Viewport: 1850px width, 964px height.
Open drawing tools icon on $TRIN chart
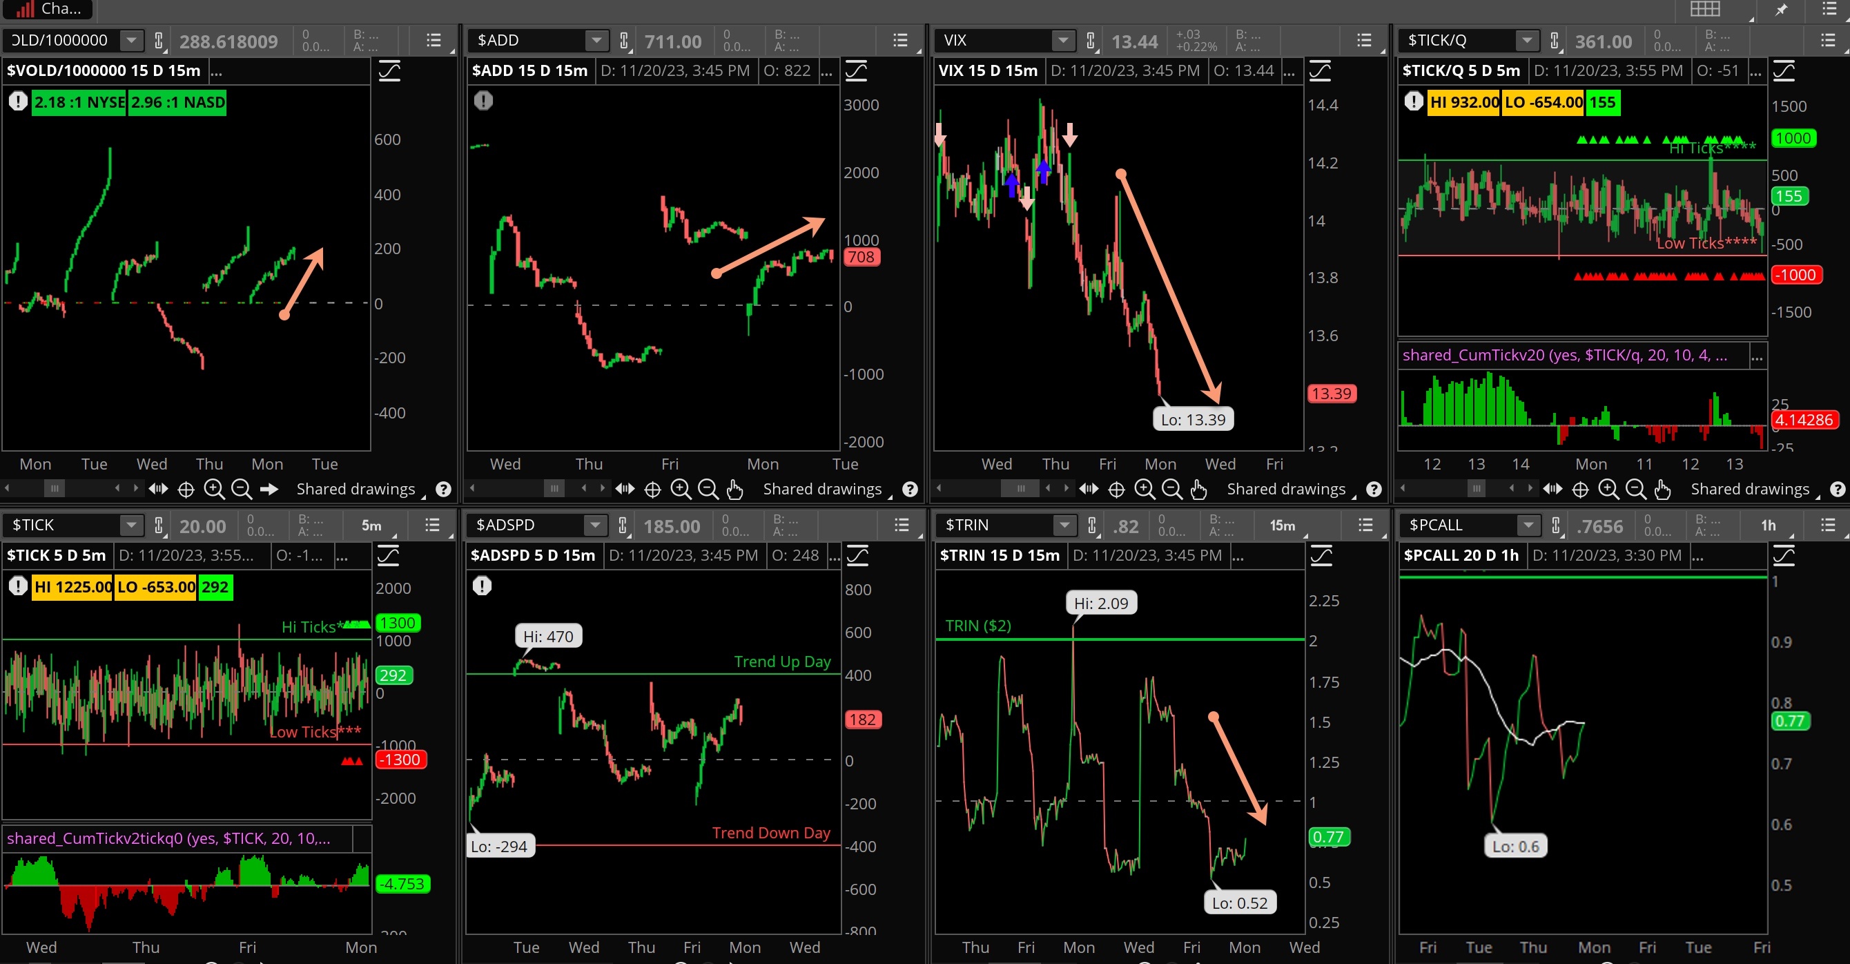point(1321,555)
